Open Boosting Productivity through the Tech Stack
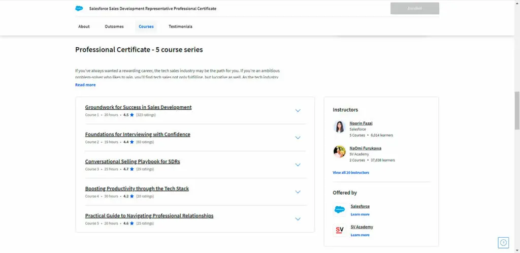The height and width of the screenshot is (253, 520). point(137,188)
